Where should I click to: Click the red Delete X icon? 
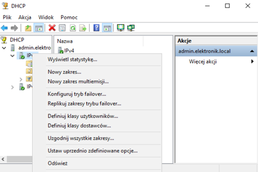click(52, 28)
